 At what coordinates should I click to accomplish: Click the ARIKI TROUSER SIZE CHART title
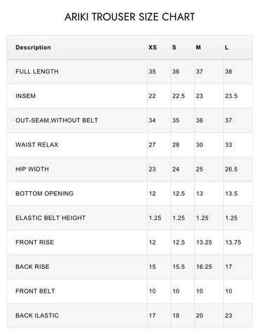[130, 17]
